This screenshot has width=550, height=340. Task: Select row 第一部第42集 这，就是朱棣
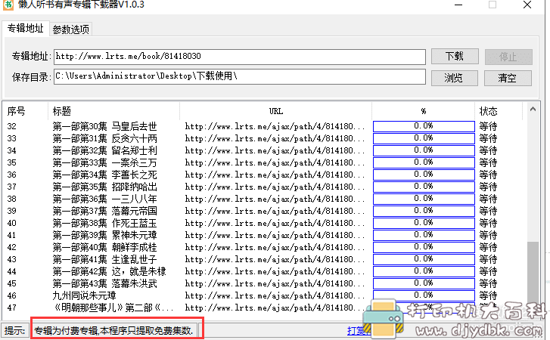263,271
